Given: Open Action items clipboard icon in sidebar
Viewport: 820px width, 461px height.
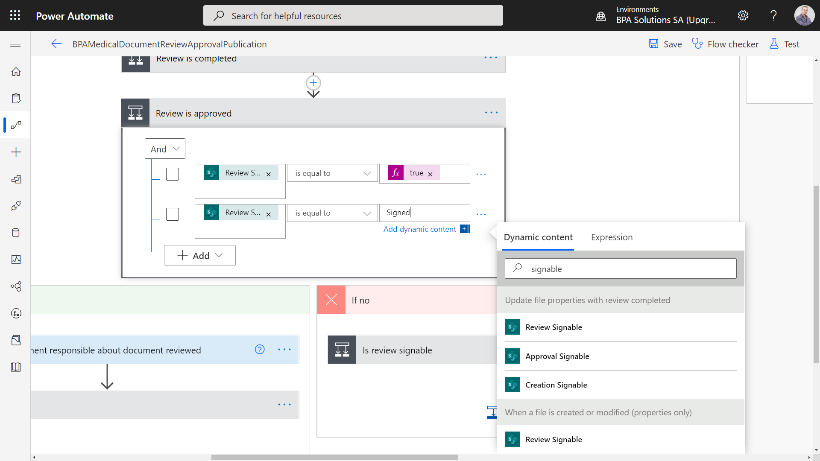Looking at the screenshot, I should point(16,98).
